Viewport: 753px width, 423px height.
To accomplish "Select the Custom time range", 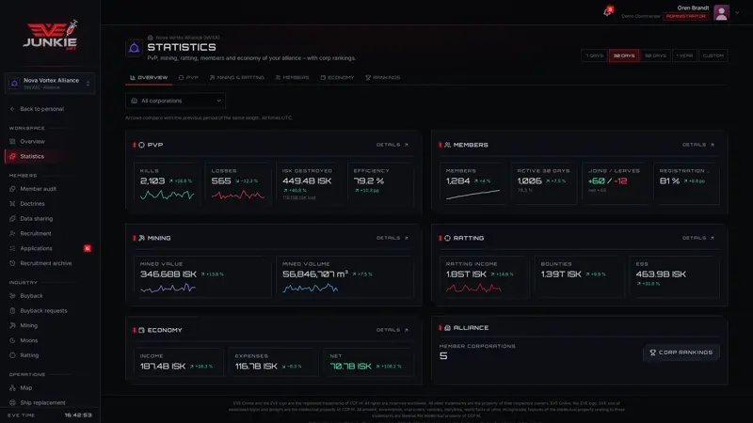I will 713,55.
